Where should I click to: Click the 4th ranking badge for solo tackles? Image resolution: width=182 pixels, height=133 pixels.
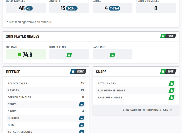point(29,9)
